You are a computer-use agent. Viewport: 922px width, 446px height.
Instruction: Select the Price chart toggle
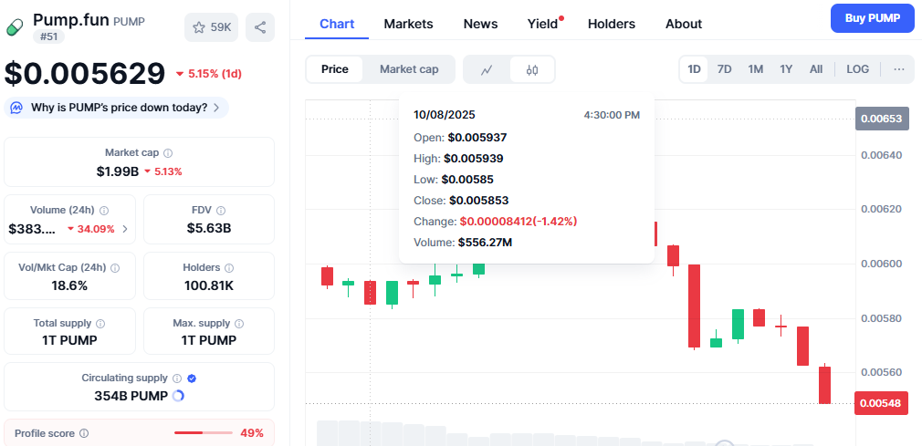pyautogui.click(x=334, y=69)
